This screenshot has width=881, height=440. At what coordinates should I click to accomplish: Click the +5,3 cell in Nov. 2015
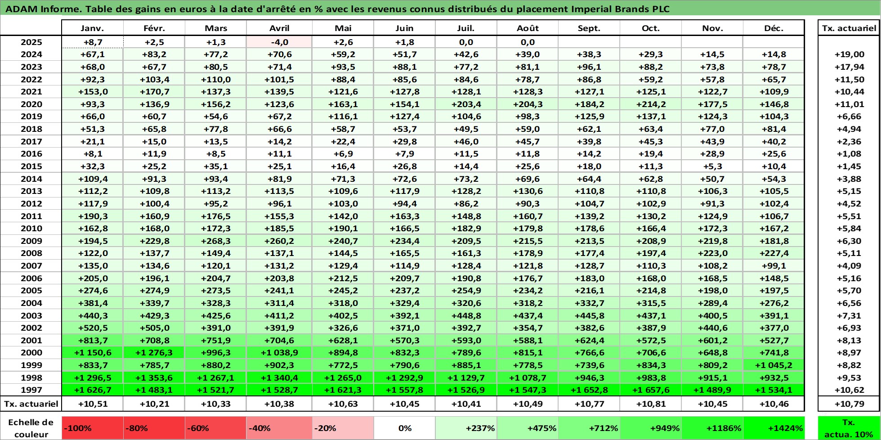click(712, 166)
